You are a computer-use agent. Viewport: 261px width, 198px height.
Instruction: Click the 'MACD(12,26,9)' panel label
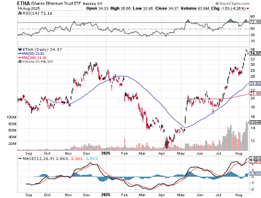(x=38, y=159)
